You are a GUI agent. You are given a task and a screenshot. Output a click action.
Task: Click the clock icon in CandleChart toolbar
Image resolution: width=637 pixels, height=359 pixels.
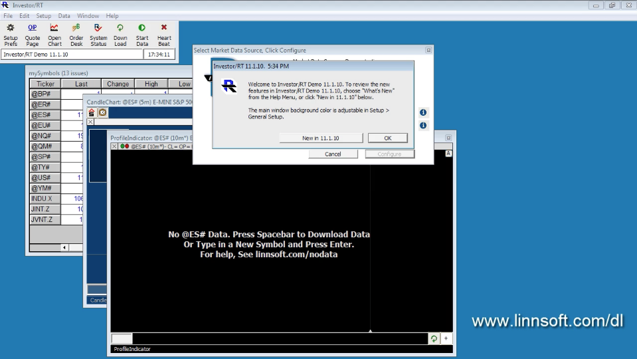[x=103, y=112]
